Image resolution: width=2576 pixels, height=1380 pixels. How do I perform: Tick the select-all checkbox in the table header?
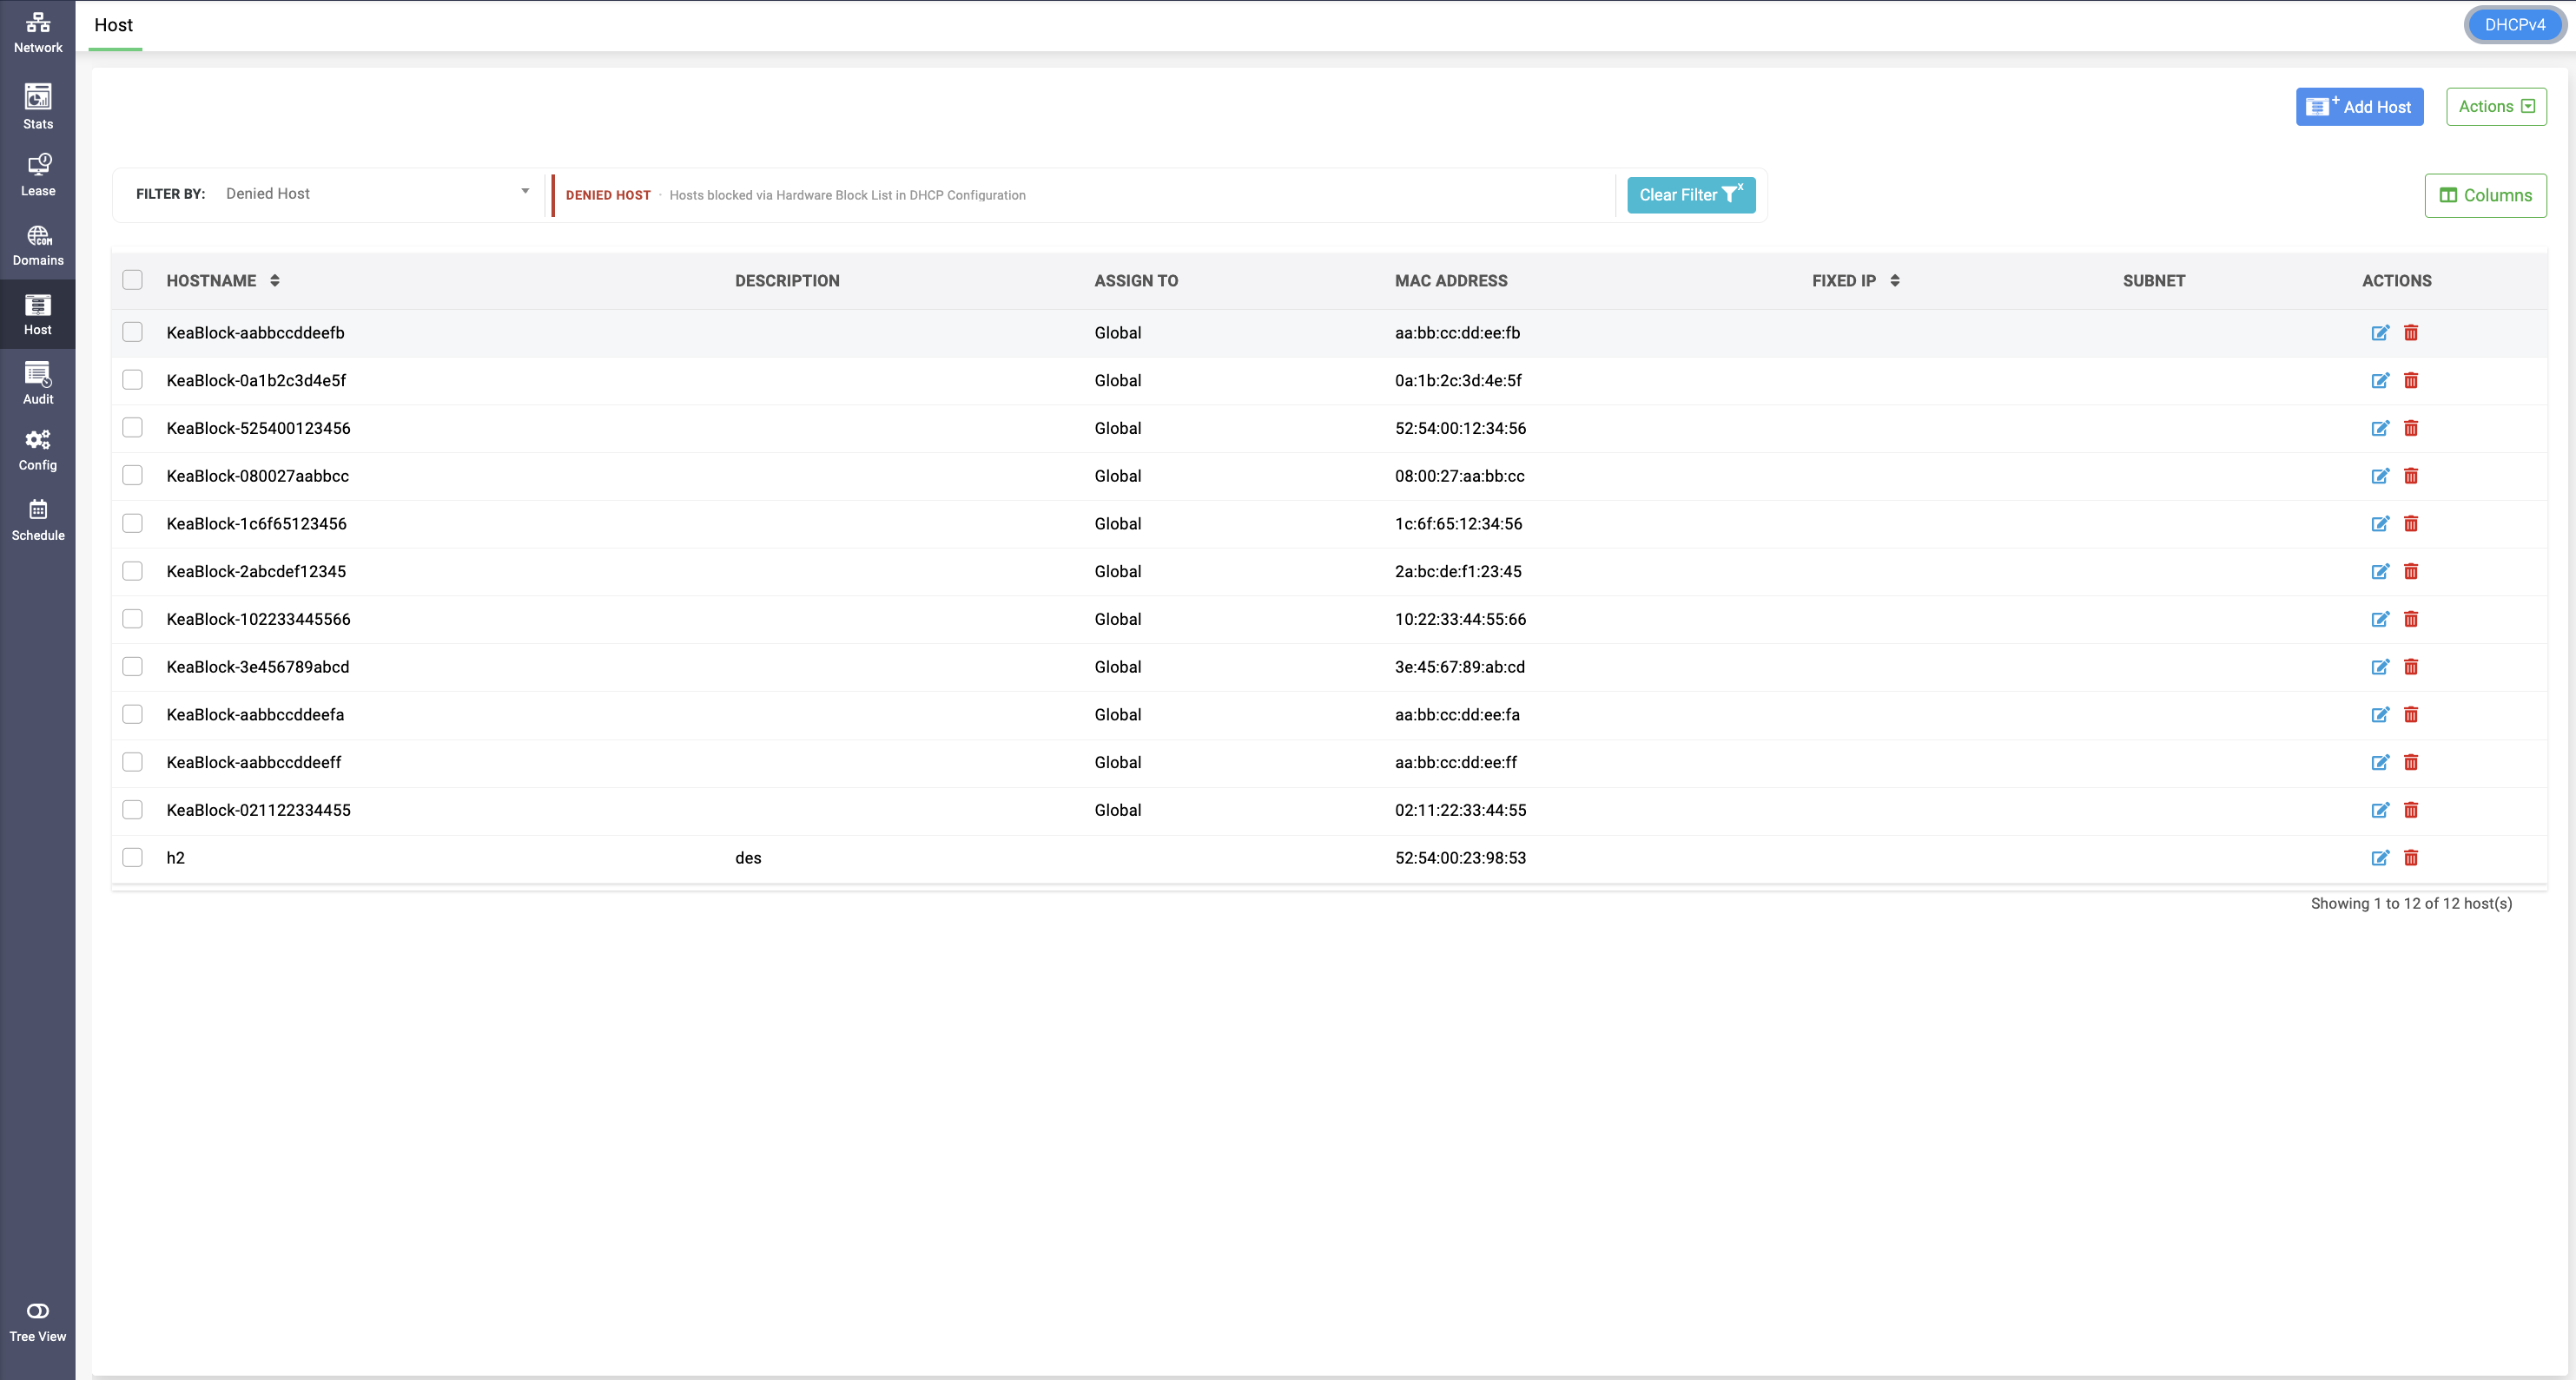132,279
